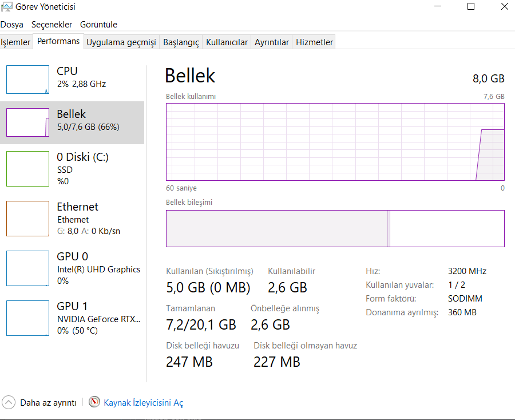This screenshot has width=515, height=420.
Task: Open the Görüntüle menu
Action: pyautogui.click(x=98, y=25)
